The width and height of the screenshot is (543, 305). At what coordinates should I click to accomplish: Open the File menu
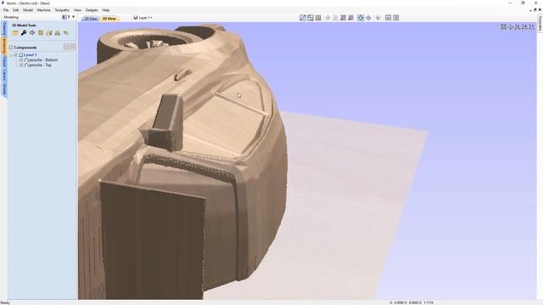[6, 10]
